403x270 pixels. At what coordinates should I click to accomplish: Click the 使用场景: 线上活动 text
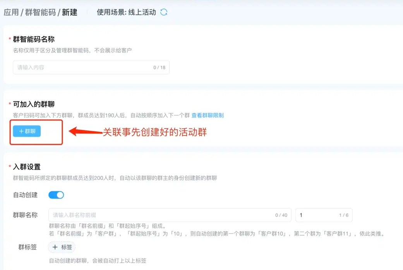coord(126,12)
